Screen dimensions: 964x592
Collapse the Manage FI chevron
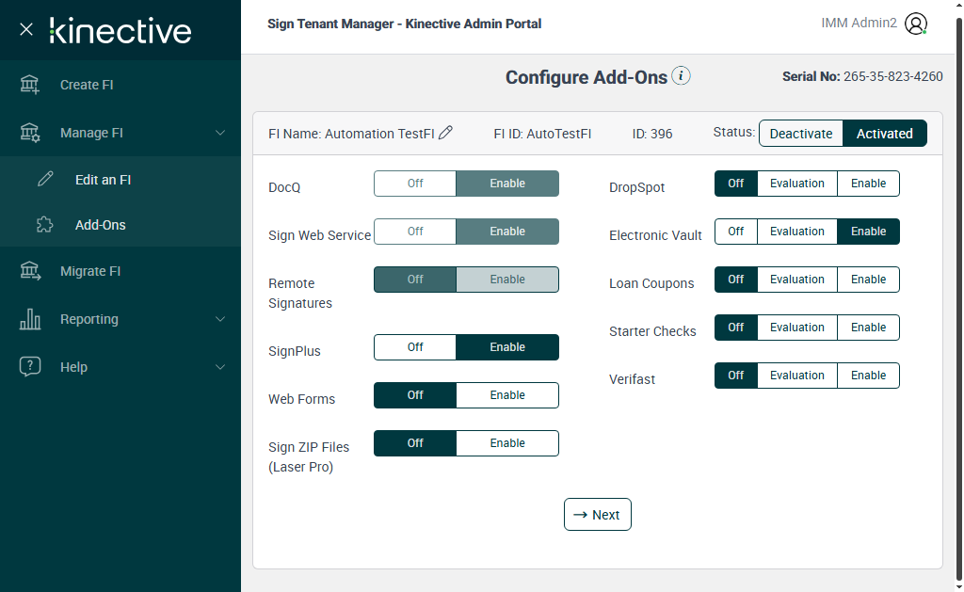[x=220, y=133]
